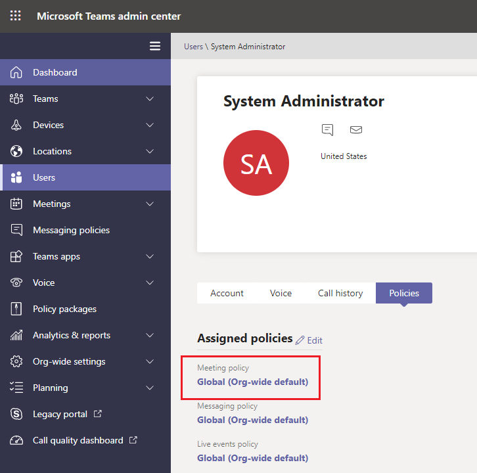Click the Teams apps icon

[16, 256]
